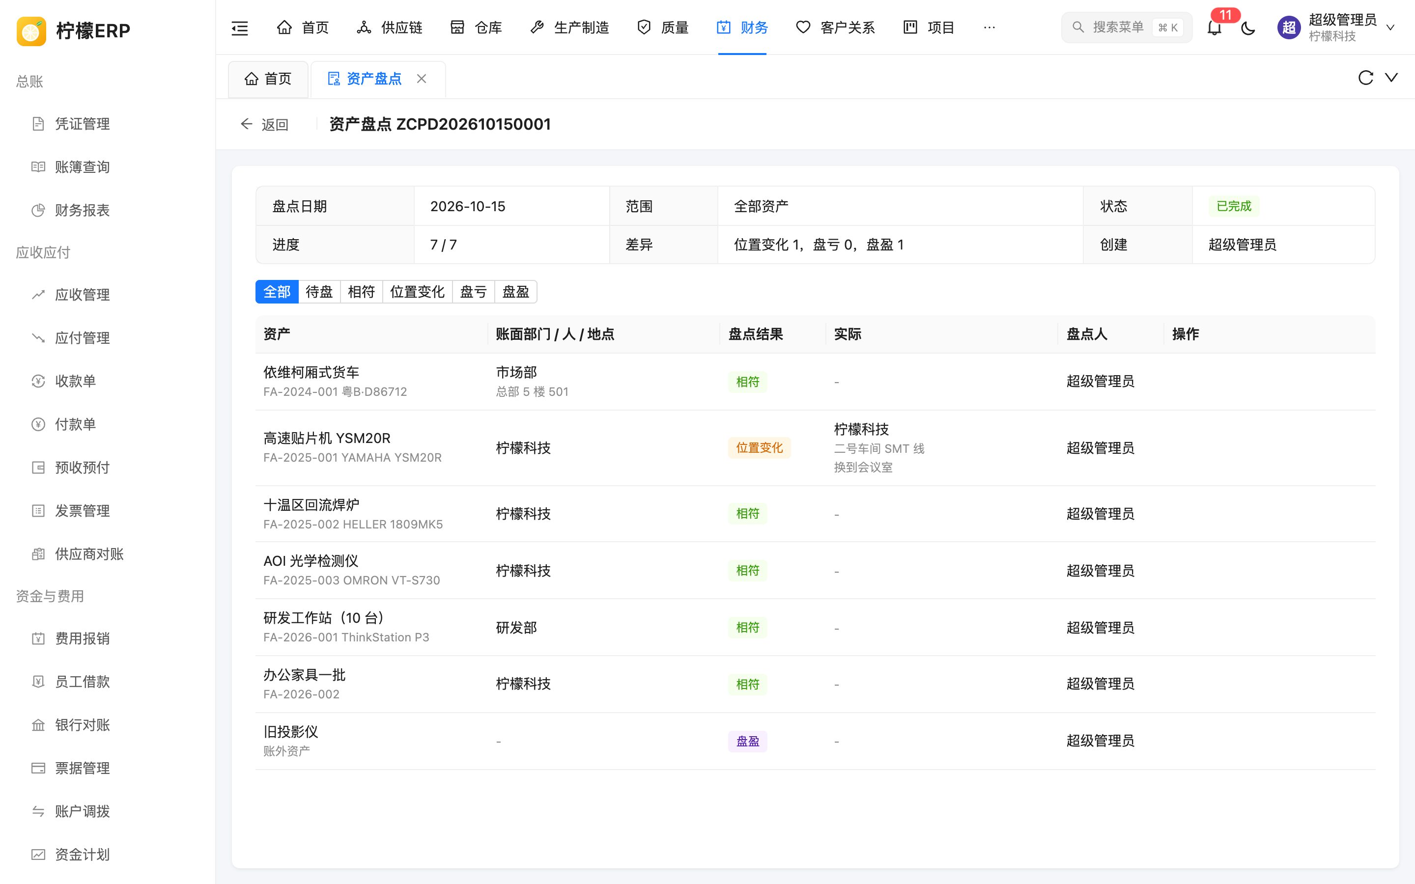Screen dimensions: 1415x884
Task: Filter by 盘亏 results
Action: coord(474,292)
